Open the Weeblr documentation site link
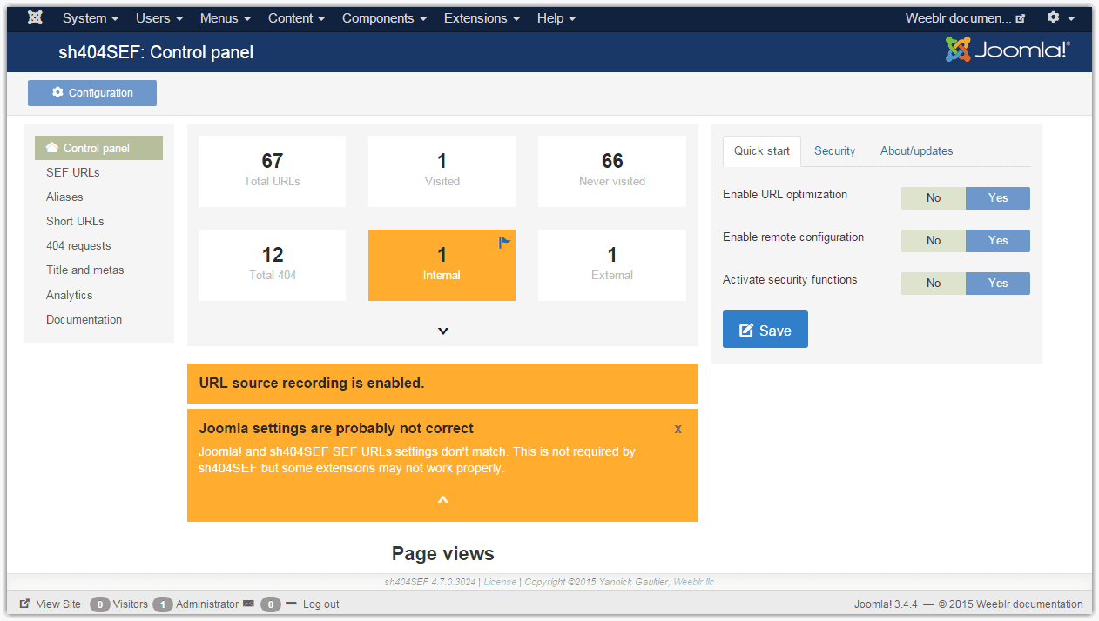 click(x=965, y=17)
